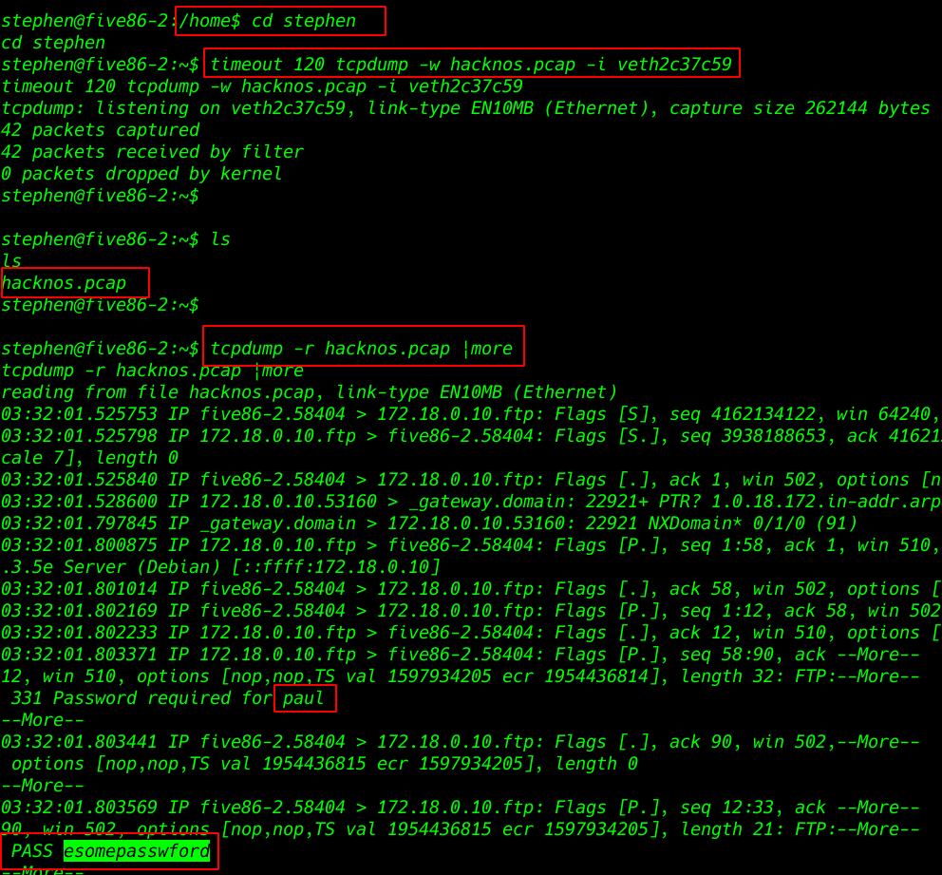The width and height of the screenshot is (942, 875).
Task: Click timestamp 03:32:01.528600
Action: pyautogui.click(x=80, y=502)
